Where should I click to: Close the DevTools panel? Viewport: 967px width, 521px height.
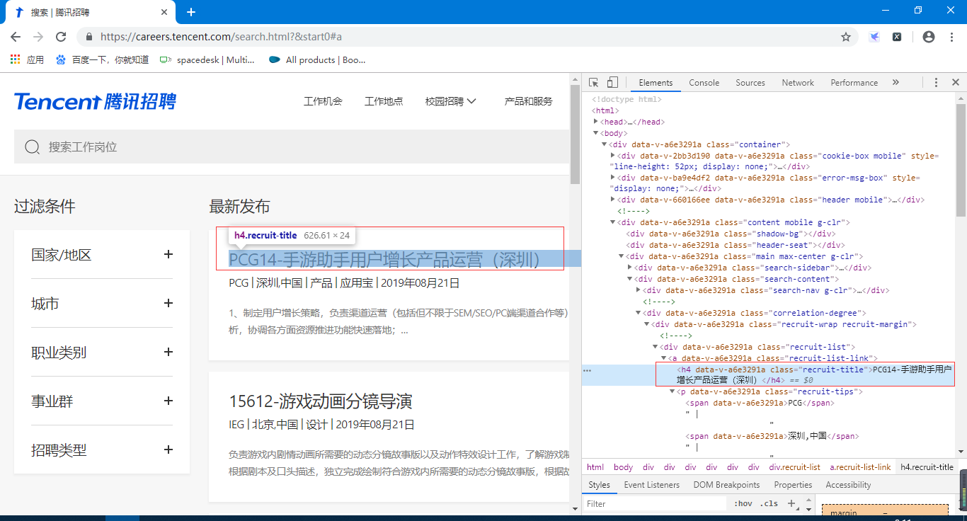pos(955,83)
